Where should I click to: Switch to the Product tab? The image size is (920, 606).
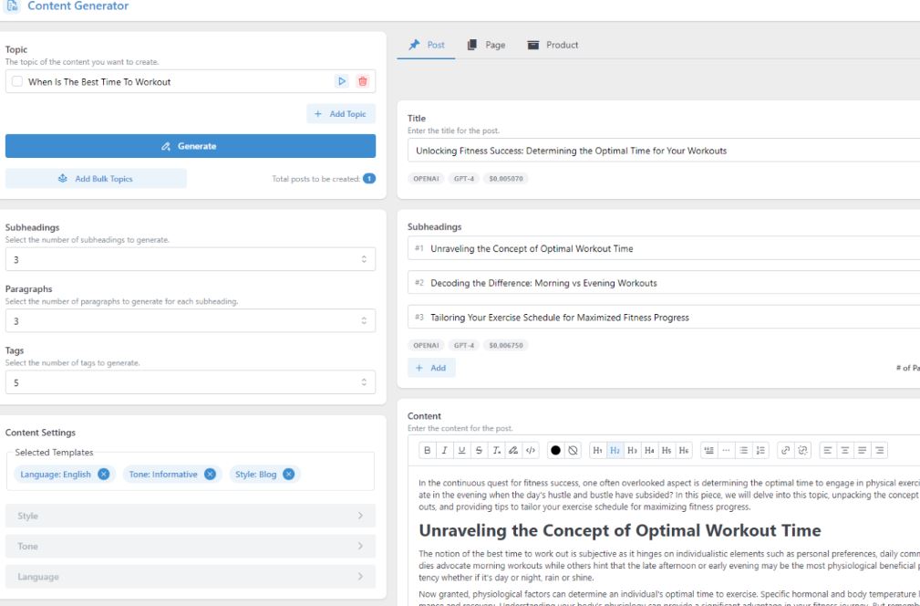[553, 45]
